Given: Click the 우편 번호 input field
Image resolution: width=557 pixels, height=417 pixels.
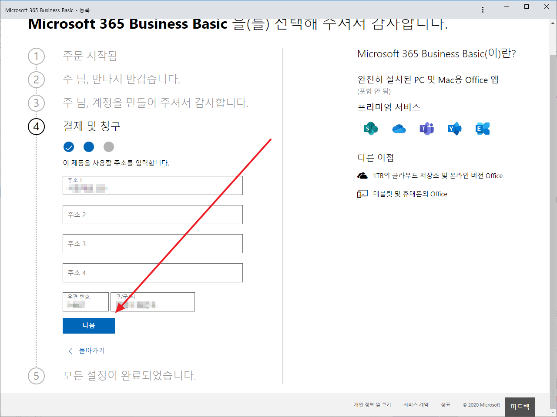Looking at the screenshot, I should [x=86, y=302].
